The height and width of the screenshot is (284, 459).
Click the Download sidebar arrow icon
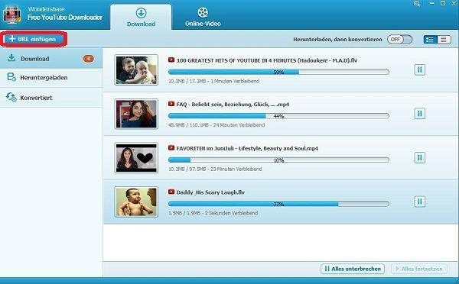[x=11, y=57]
